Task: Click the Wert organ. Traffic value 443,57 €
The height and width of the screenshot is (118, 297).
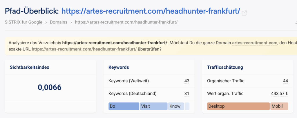Action: (x=280, y=94)
